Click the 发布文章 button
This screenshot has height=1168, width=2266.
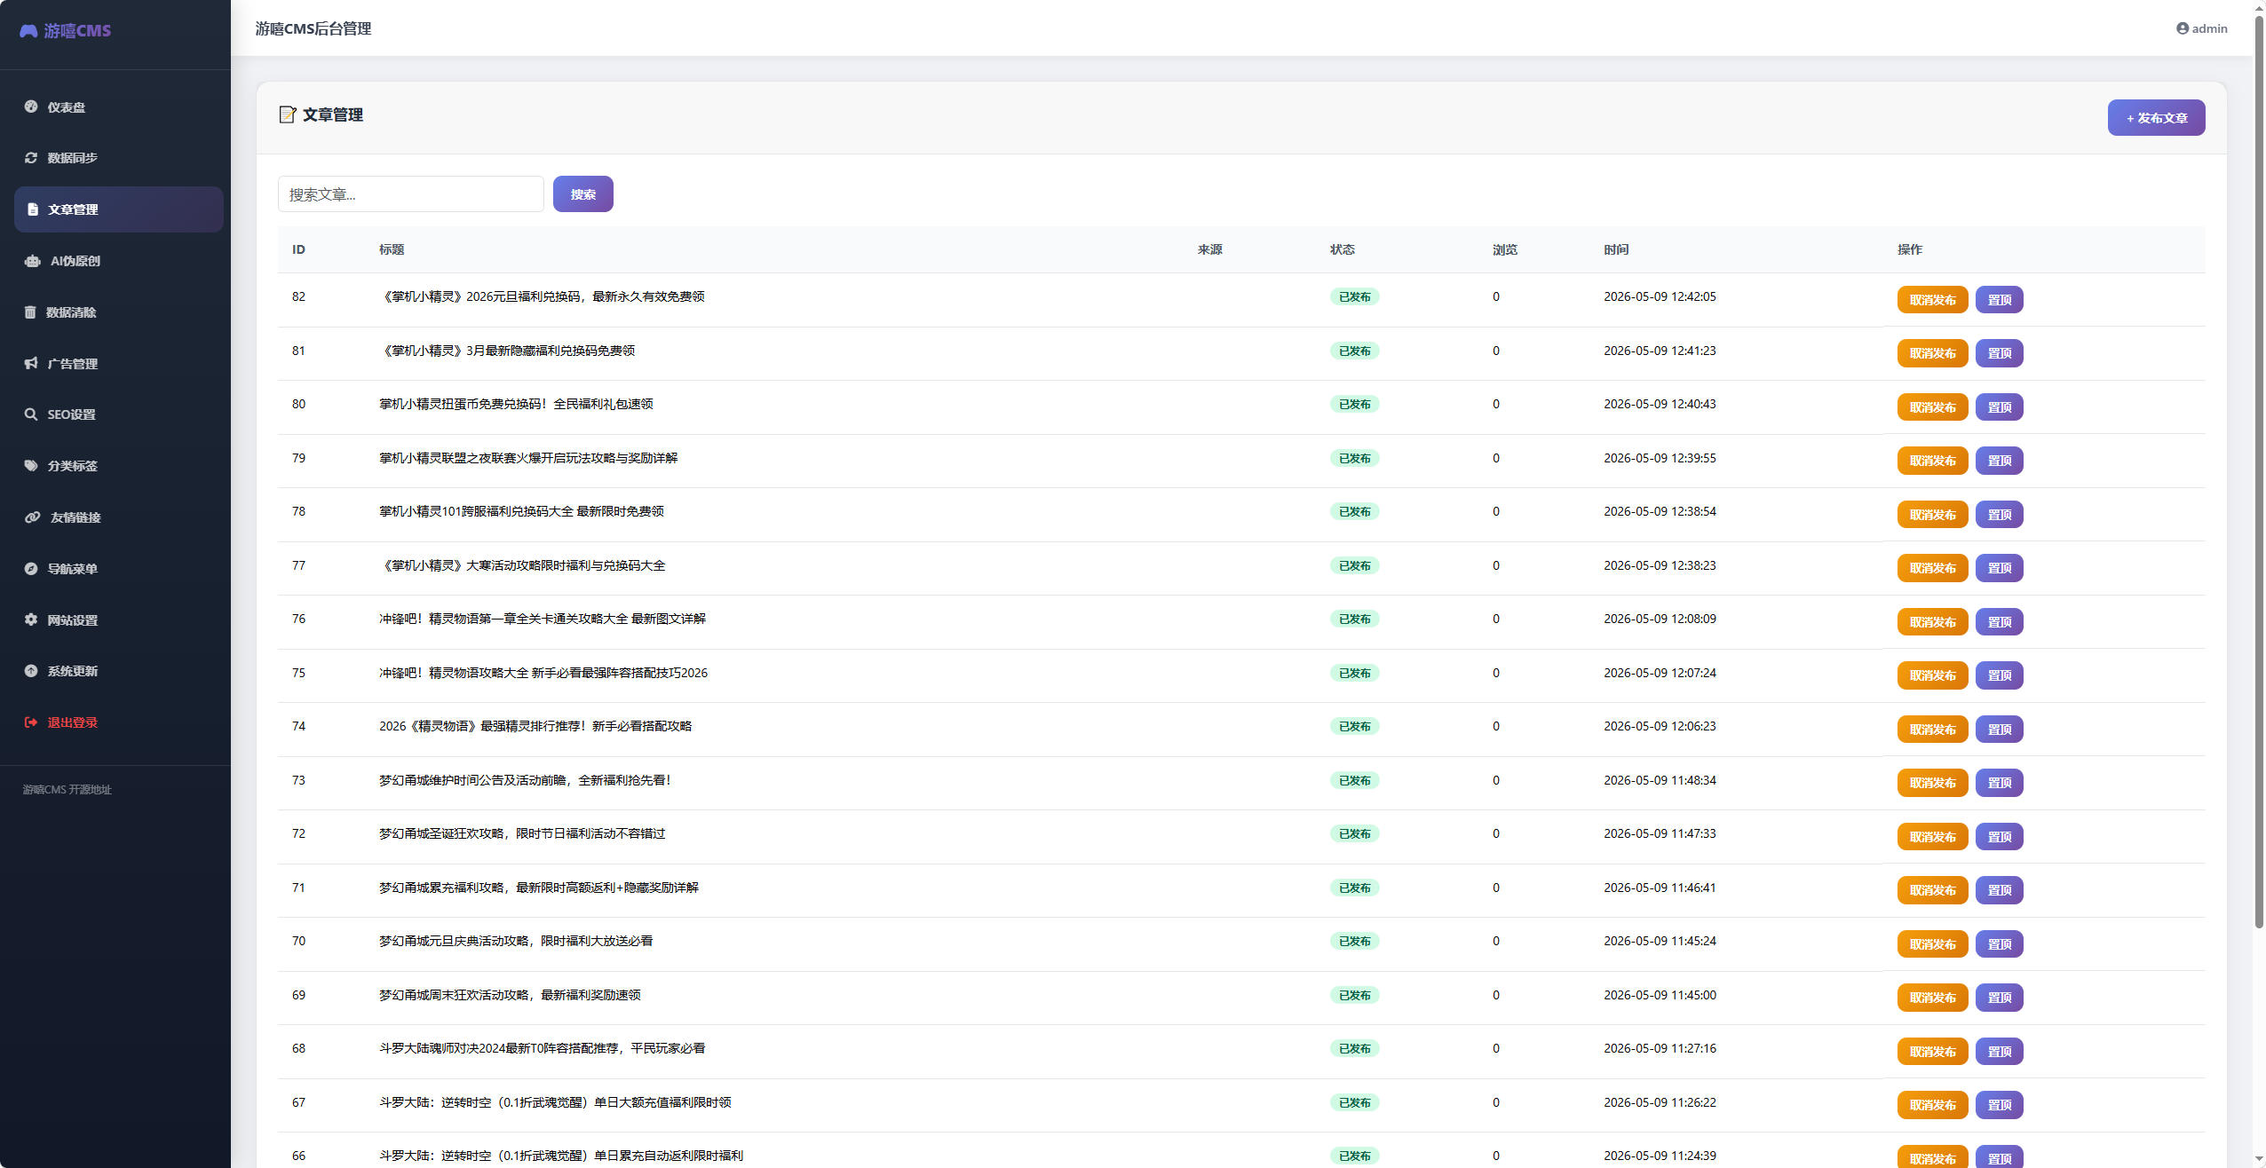tap(2156, 118)
